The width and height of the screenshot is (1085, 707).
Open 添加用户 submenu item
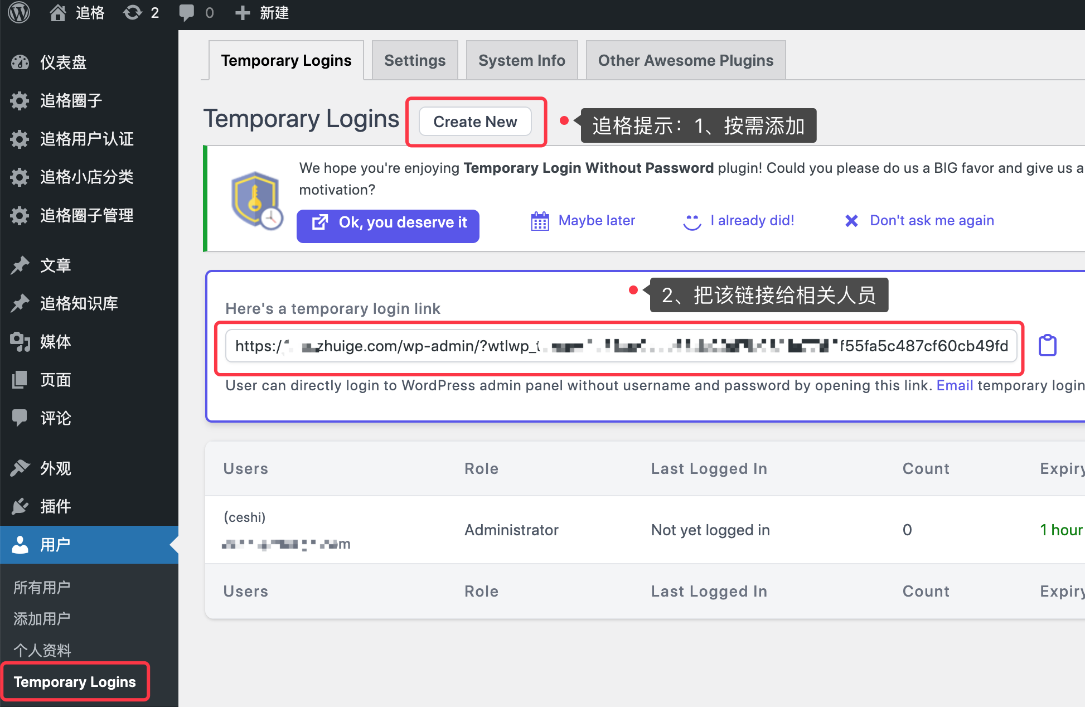[42, 619]
